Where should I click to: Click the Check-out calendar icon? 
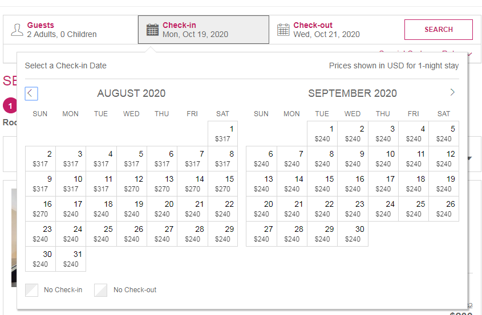[283, 30]
